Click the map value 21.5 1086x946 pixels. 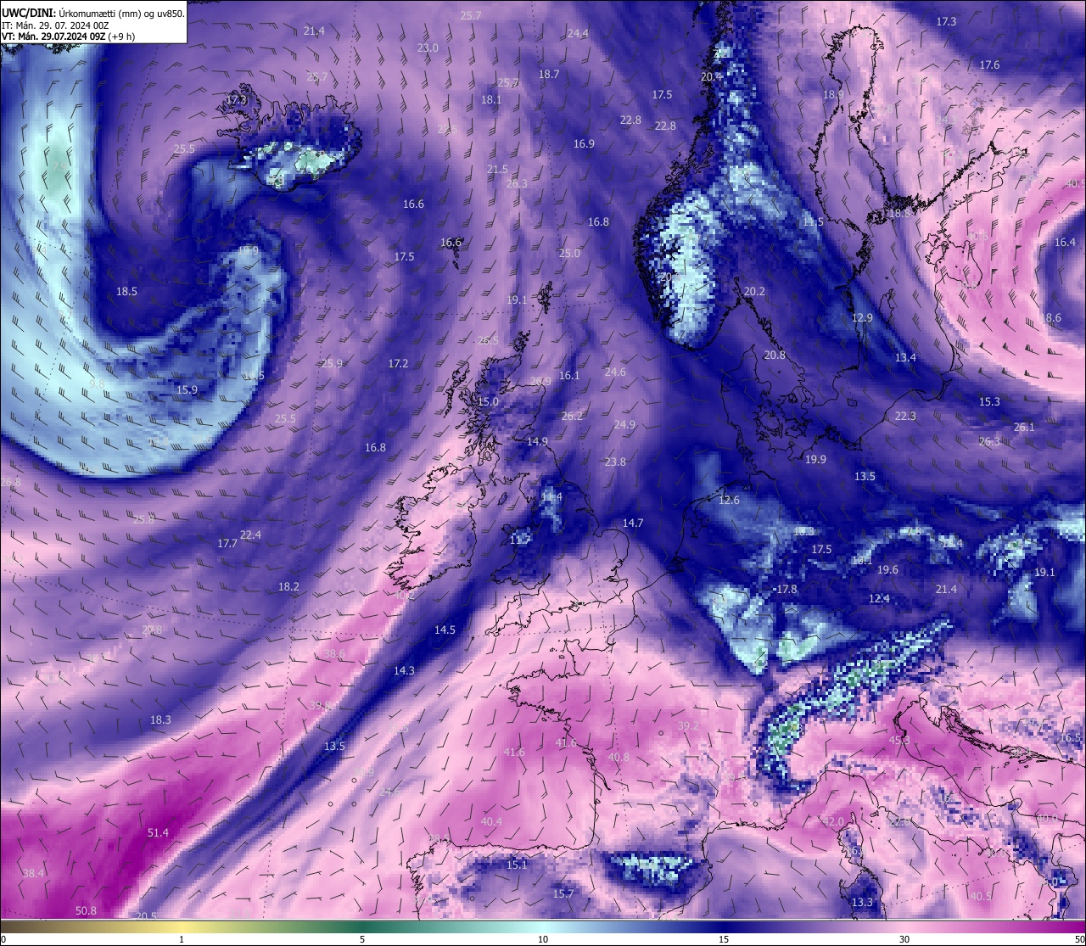(x=497, y=170)
